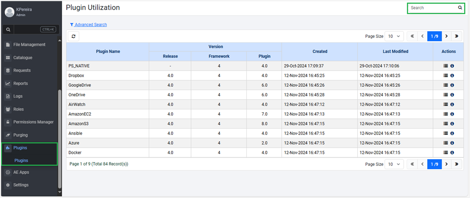Go to last page using top pagination
Screen dimensions: 470x198
(457, 36)
